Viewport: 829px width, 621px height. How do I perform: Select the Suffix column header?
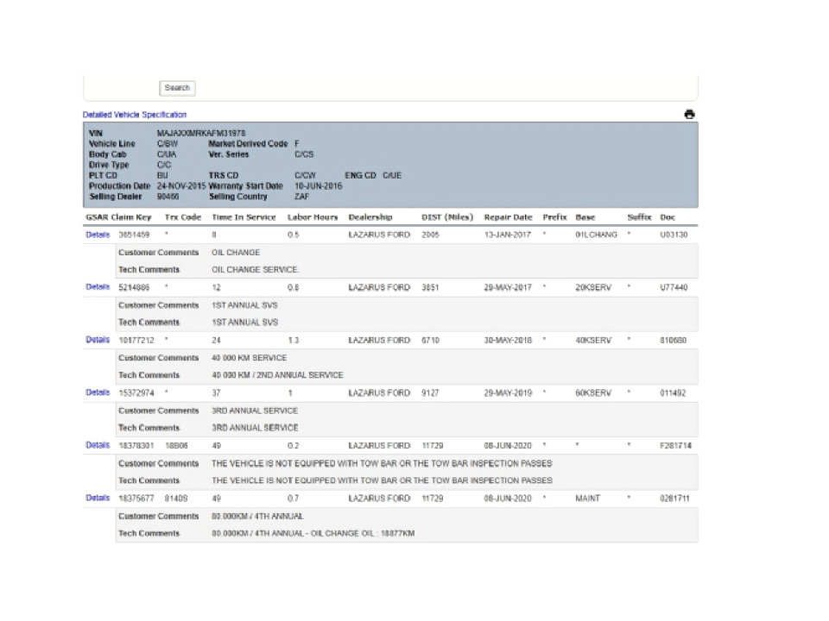(x=639, y=217)
